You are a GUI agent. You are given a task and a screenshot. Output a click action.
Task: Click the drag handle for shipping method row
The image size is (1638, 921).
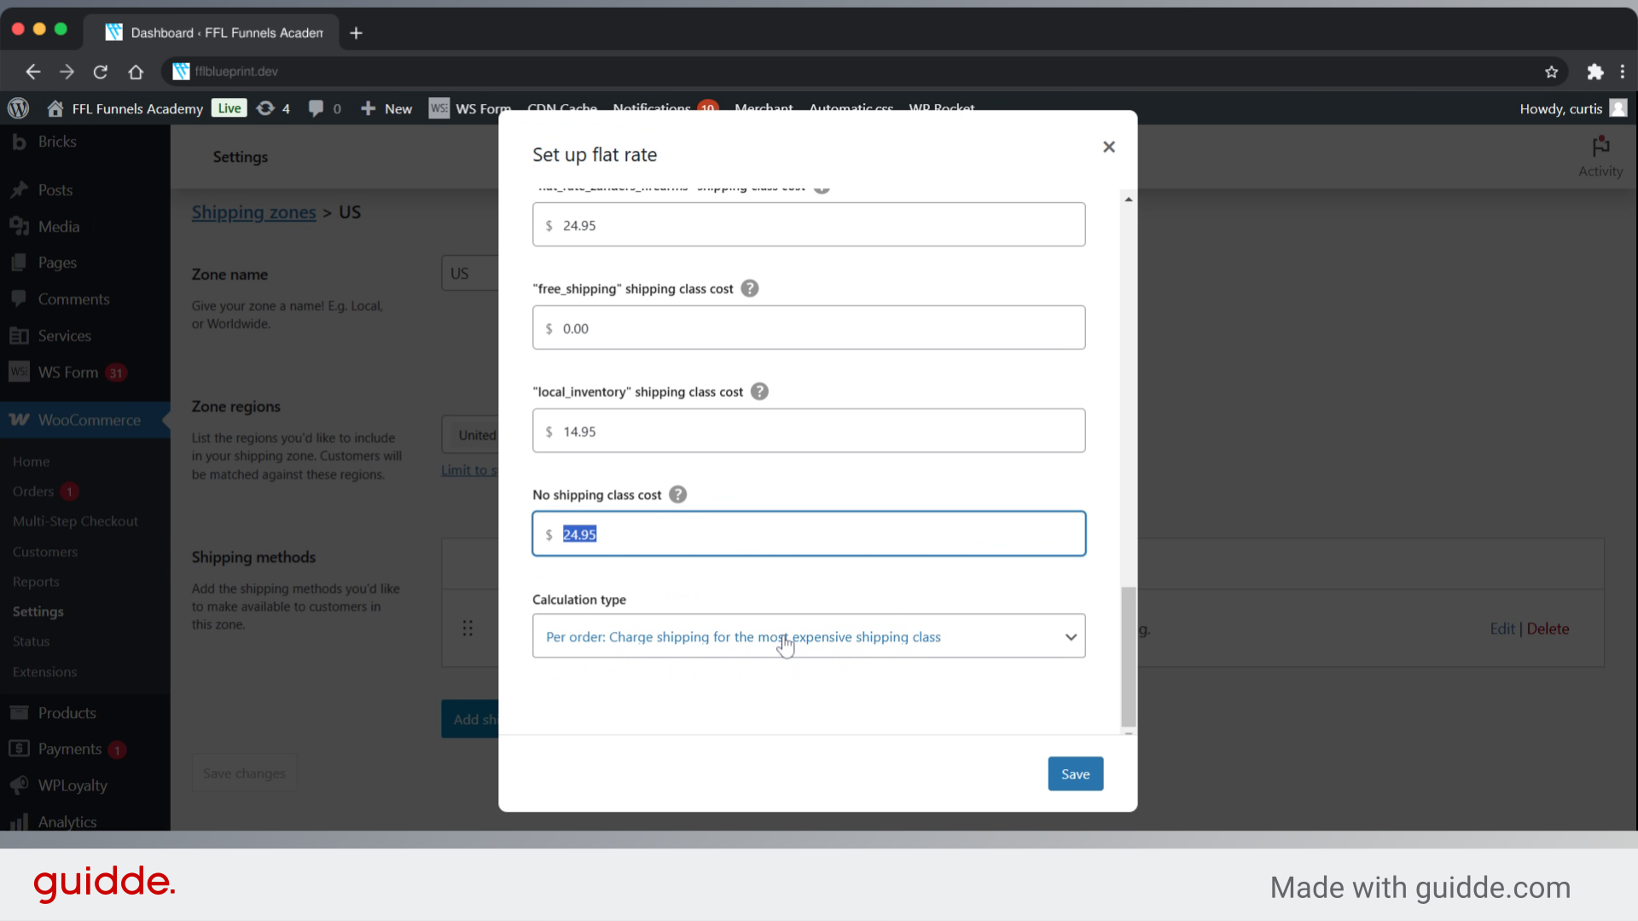(468, 628)
